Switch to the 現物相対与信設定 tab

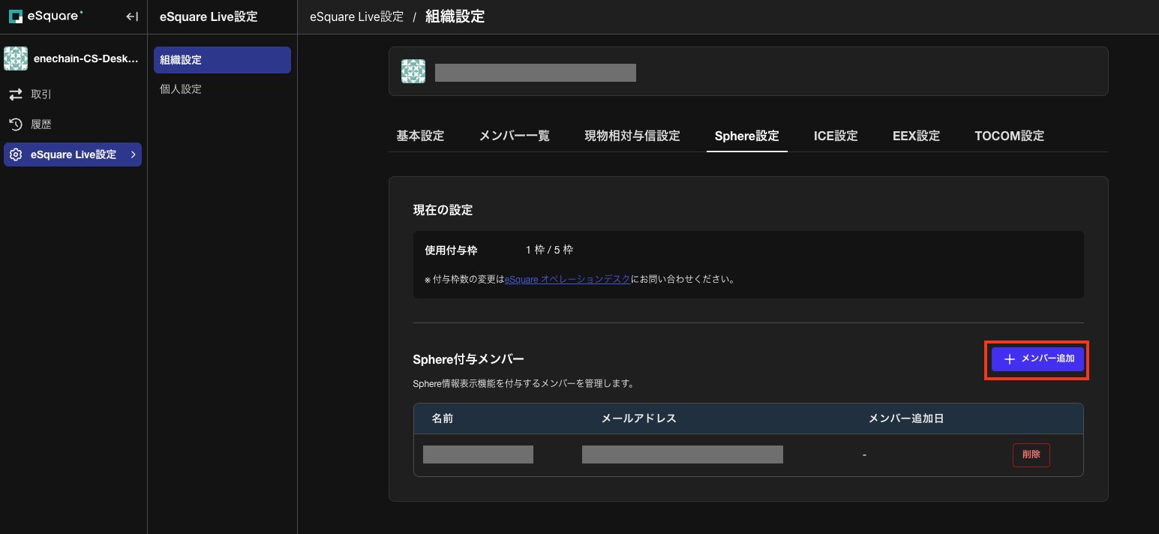632,136
